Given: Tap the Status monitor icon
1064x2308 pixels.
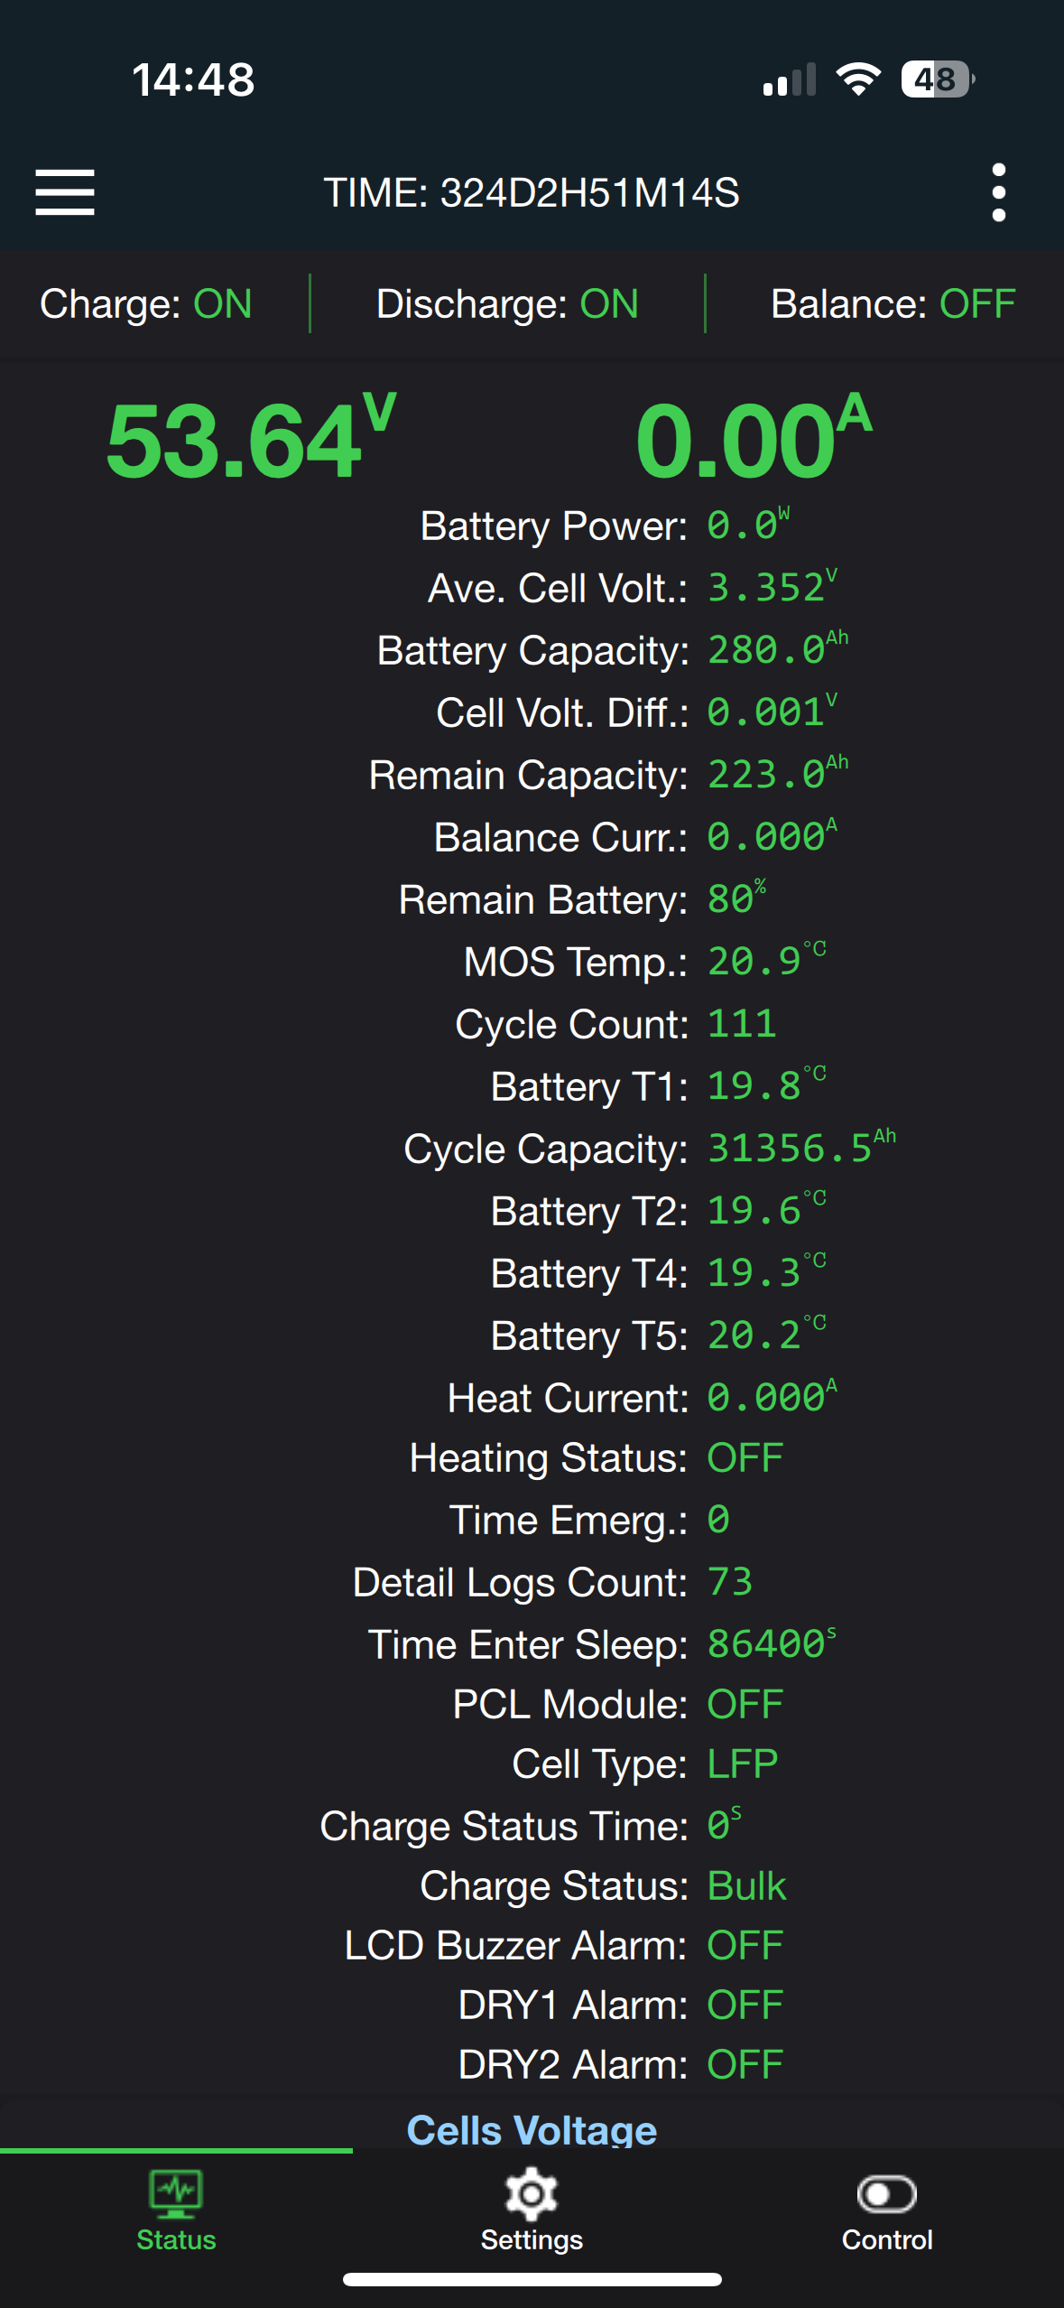Looking at the screenshot, I should point(176,2194).
